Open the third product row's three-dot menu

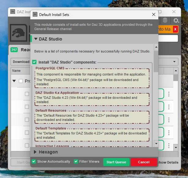[169, 120]
